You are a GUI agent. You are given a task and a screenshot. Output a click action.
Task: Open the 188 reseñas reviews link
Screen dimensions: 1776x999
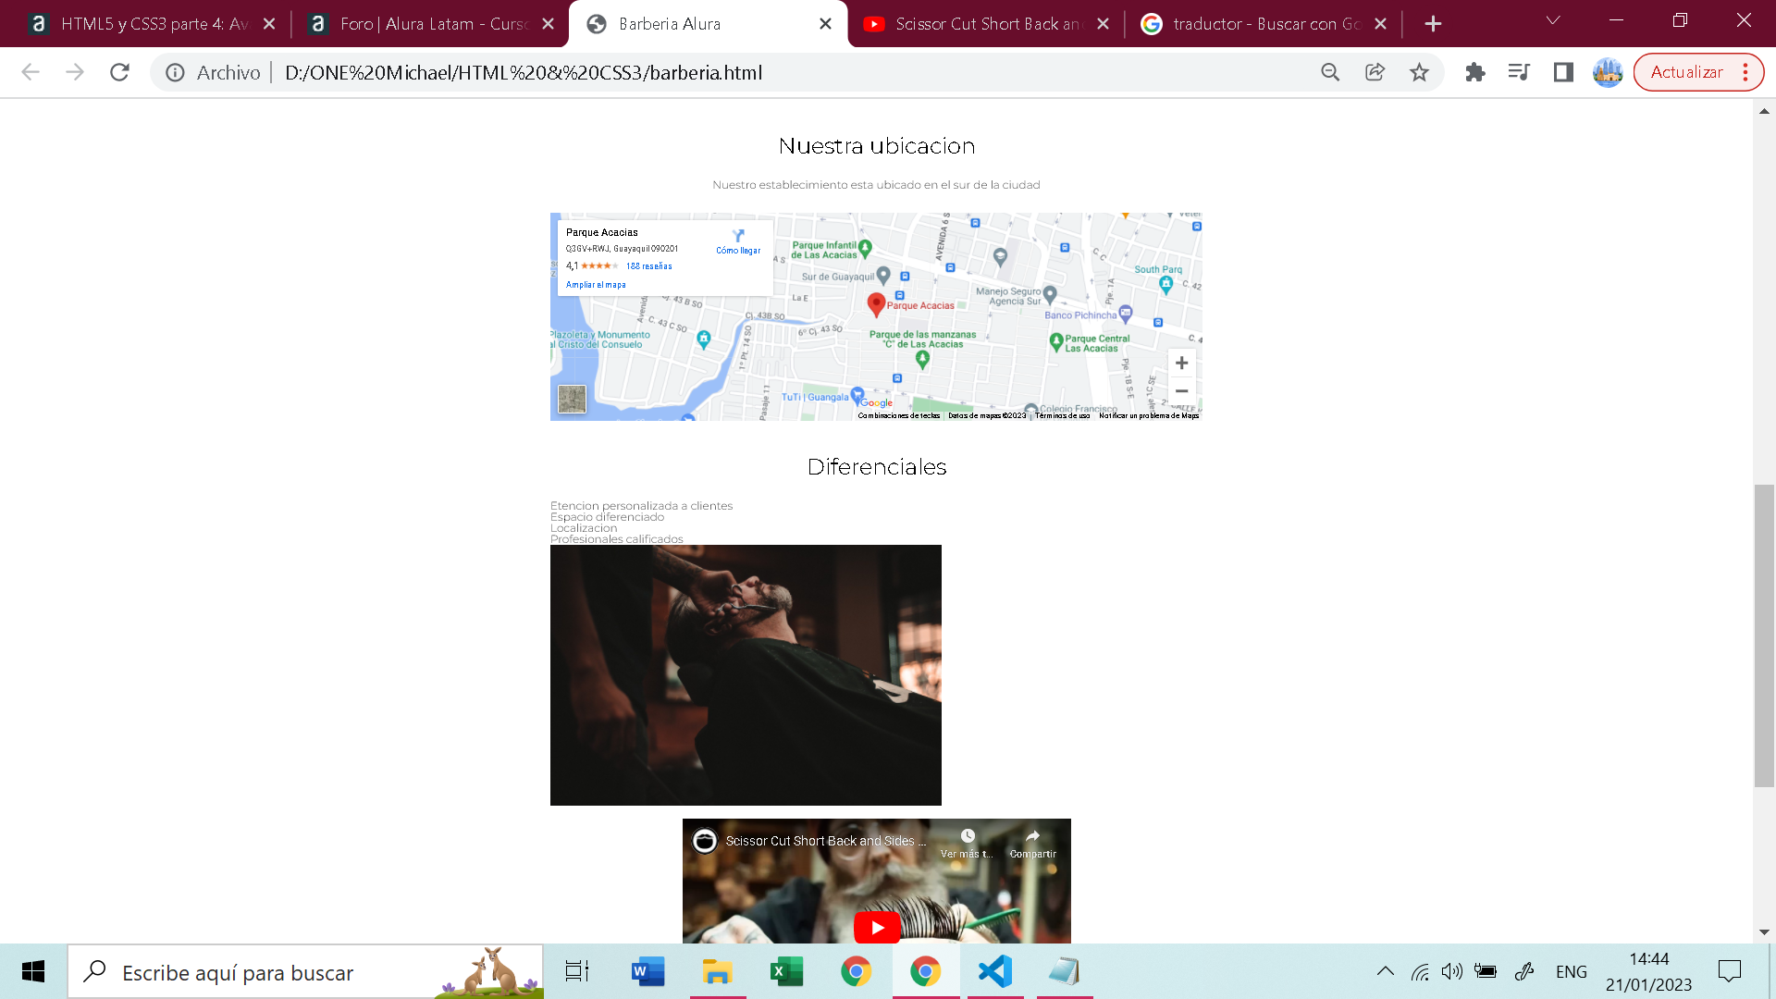pos(649,266)
